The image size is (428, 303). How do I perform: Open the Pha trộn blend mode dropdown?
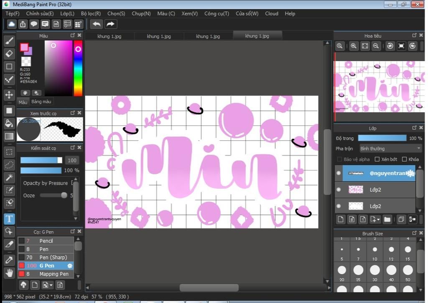(x=390, y=148)
